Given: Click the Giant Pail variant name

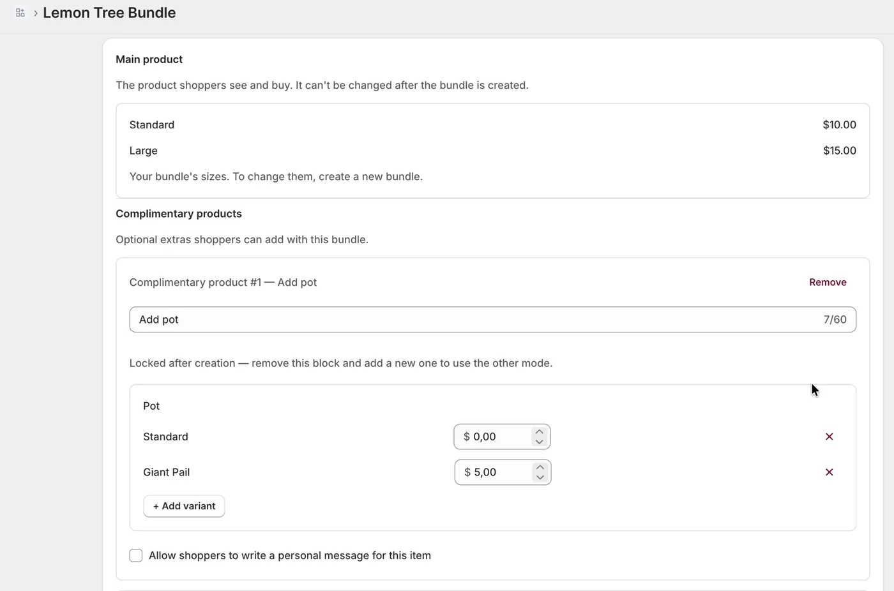Looking at the screenshot, I should coord(166,472).
